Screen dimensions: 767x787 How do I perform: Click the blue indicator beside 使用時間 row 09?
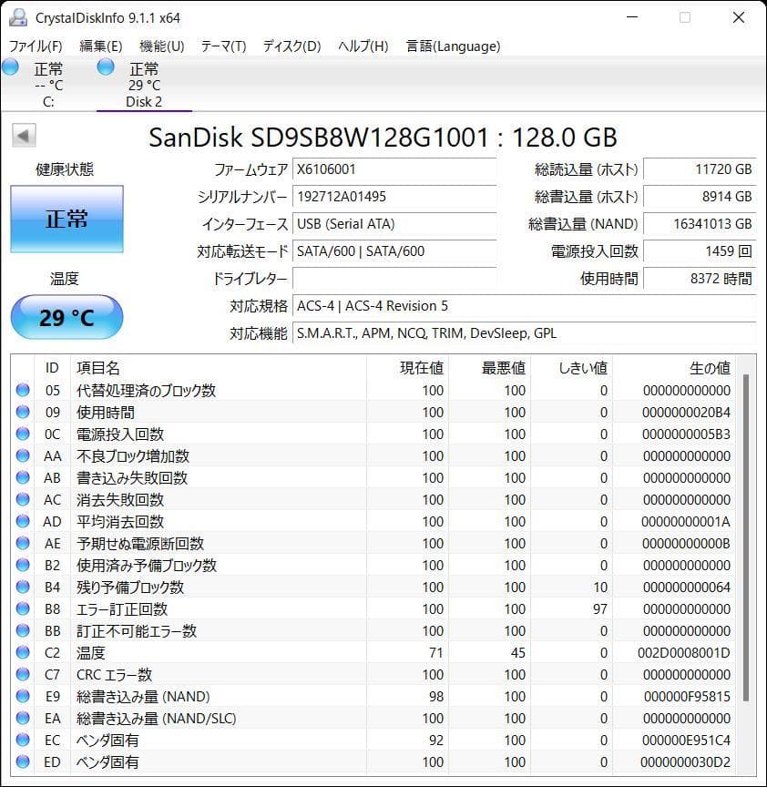pyautogui.click(x=22, y=413)
